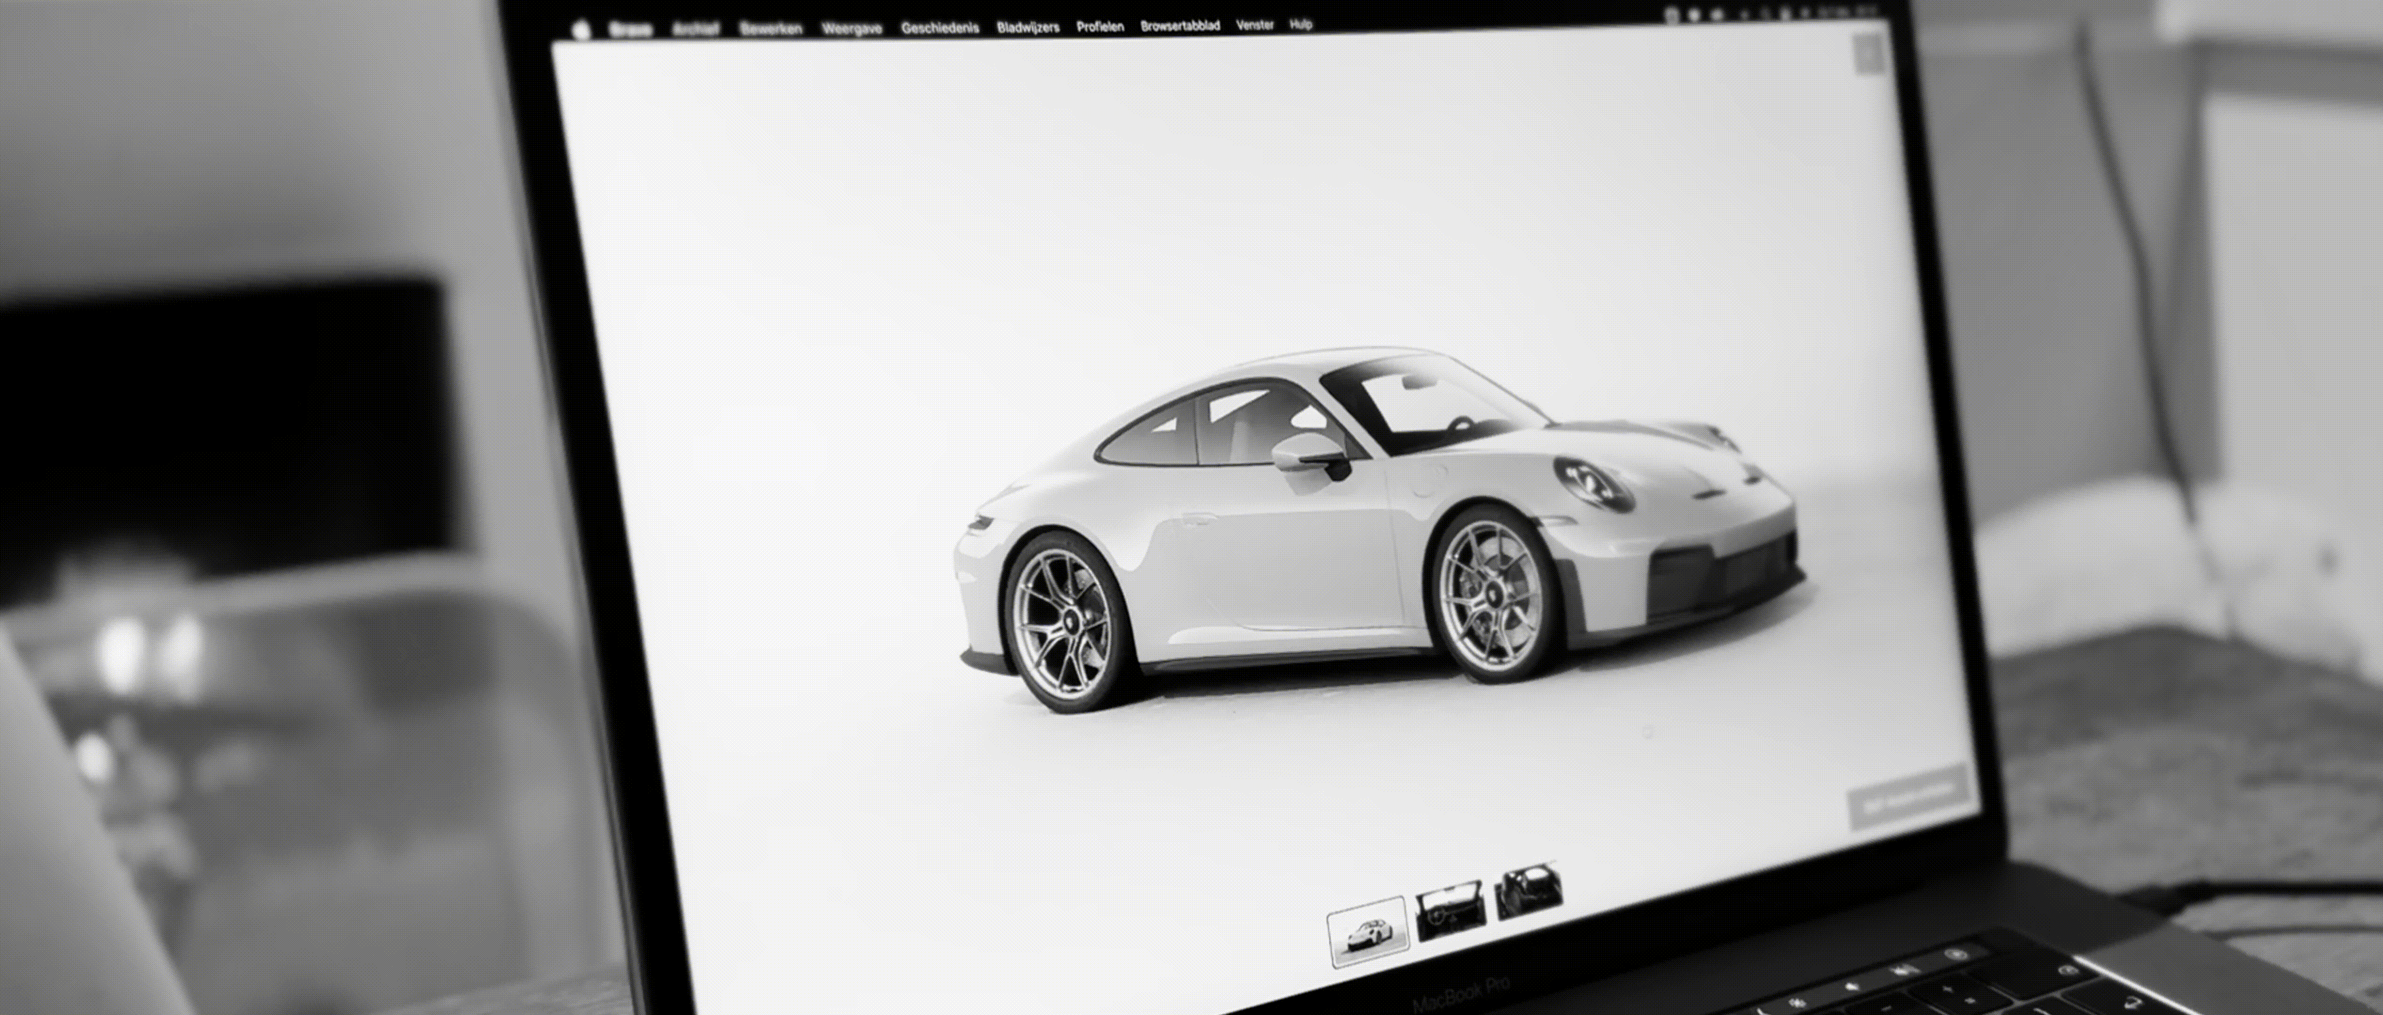
Task: Select the dashboard interior thumbnail
Action: [1450, 911]
